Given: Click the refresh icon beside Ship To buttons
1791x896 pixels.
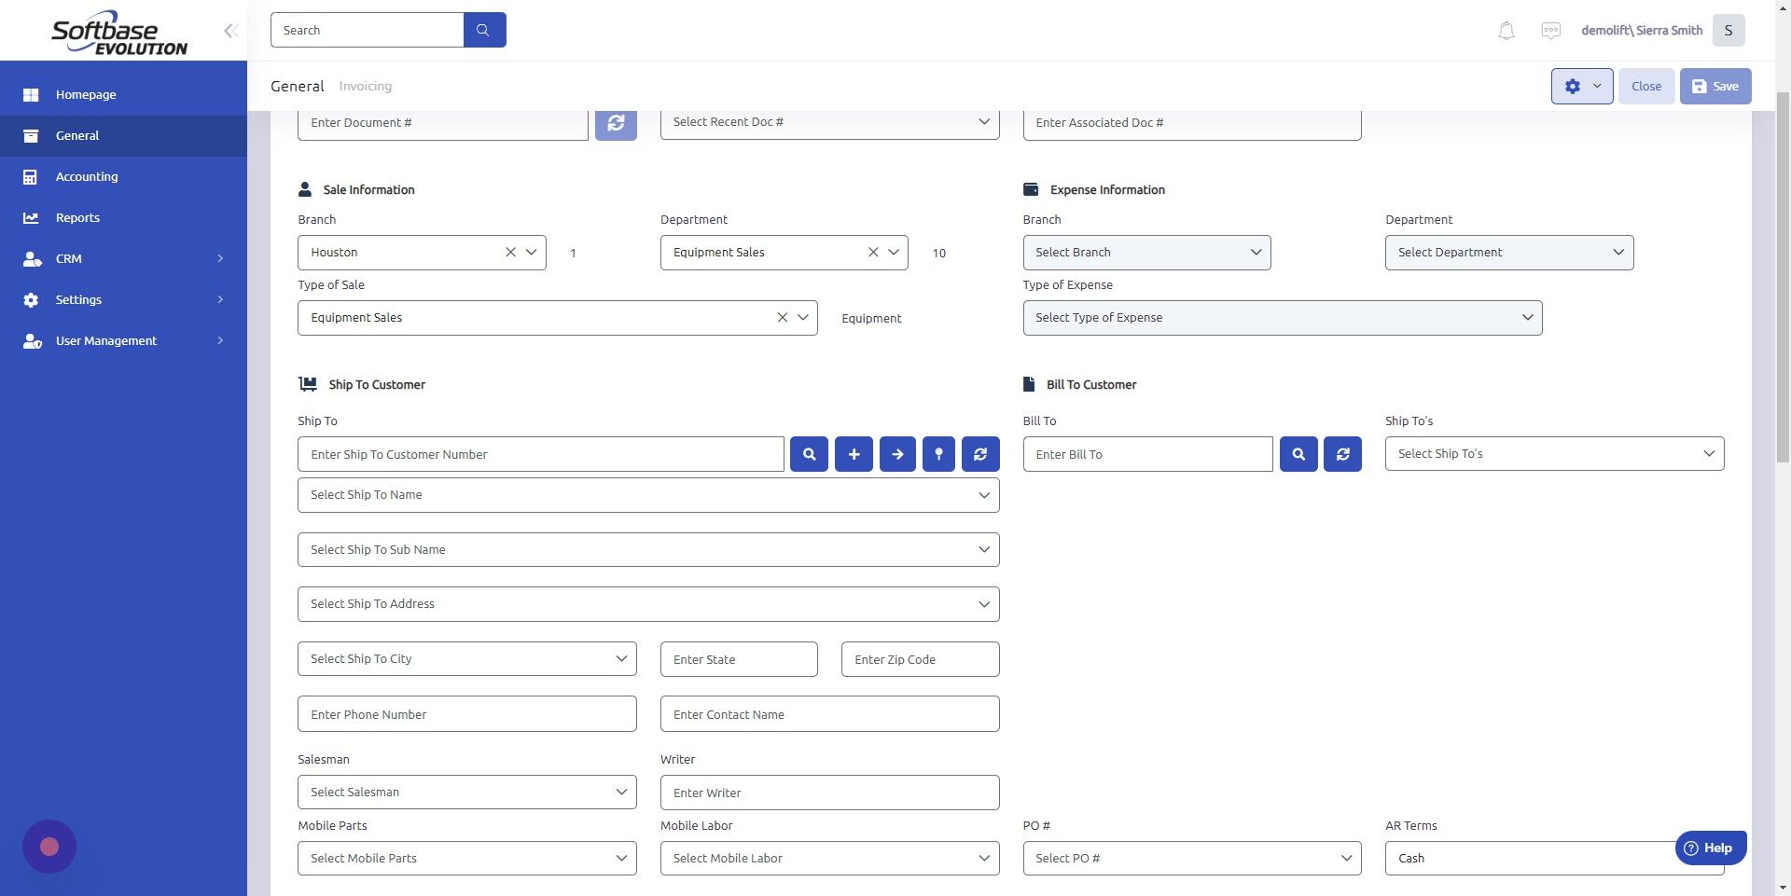Looking at the screenshot, I should tap(980, 454).
